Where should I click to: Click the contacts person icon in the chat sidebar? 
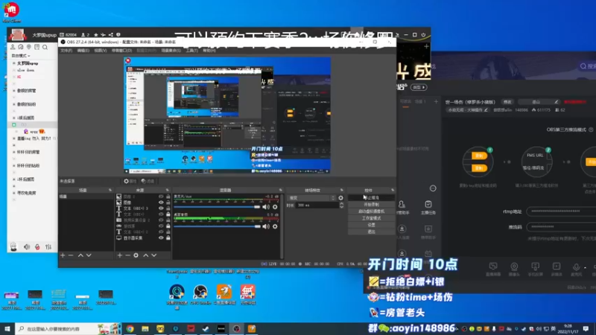click(13, 47)
